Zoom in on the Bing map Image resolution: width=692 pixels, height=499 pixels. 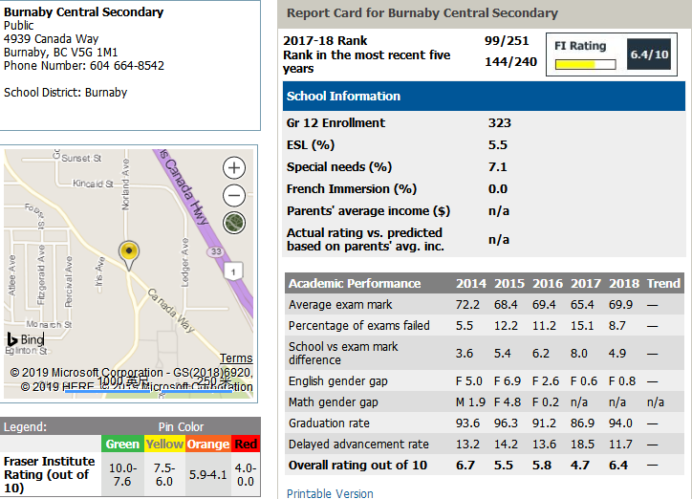[x=234, y=168]
